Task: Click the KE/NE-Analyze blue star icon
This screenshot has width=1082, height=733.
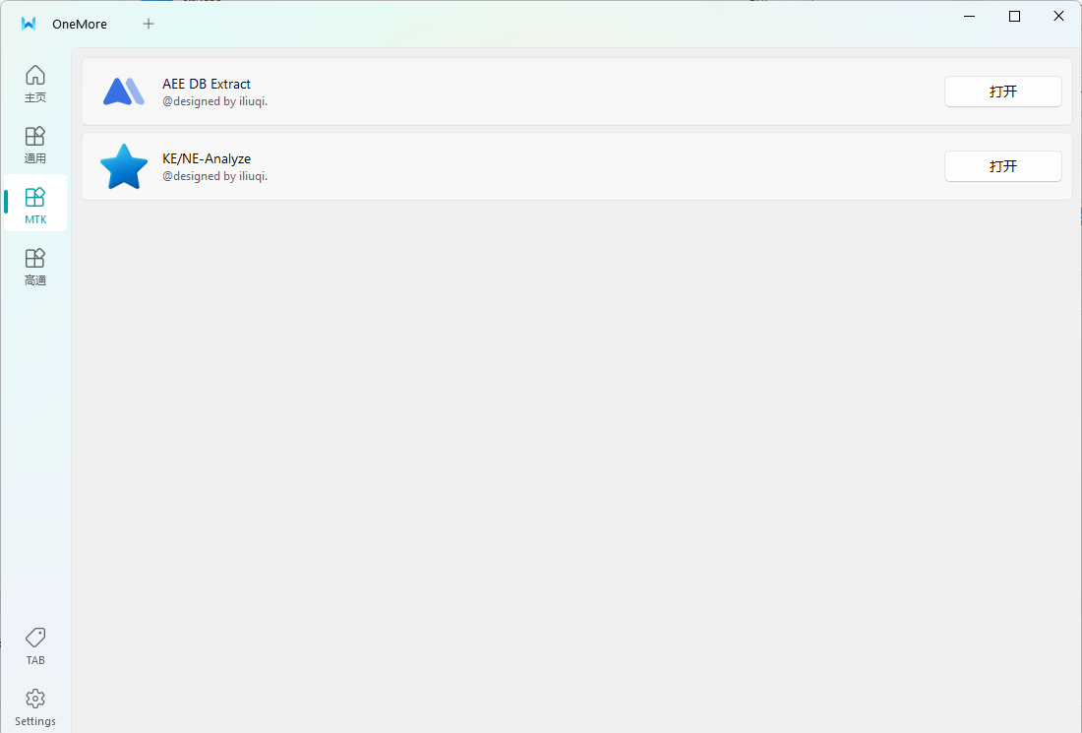Action: [x=124, y=166]
